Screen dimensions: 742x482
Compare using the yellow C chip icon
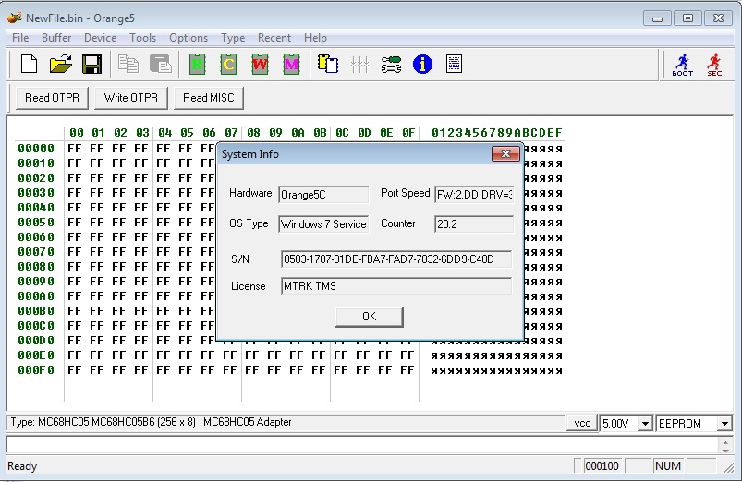click(x=228, y=64)
